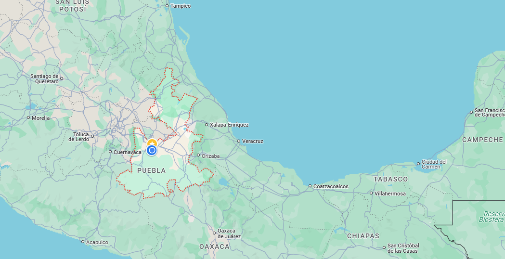Select the CAMPECHE state label
This screenshot has width=505, height=259.
tap(482, 140)
